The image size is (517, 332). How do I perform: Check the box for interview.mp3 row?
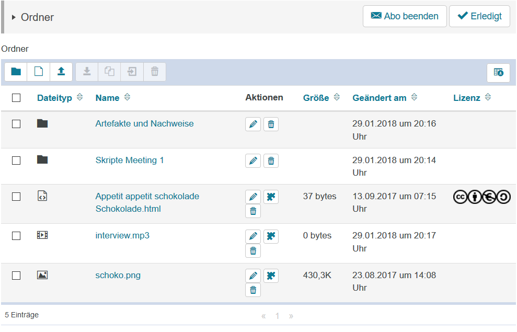16,236
